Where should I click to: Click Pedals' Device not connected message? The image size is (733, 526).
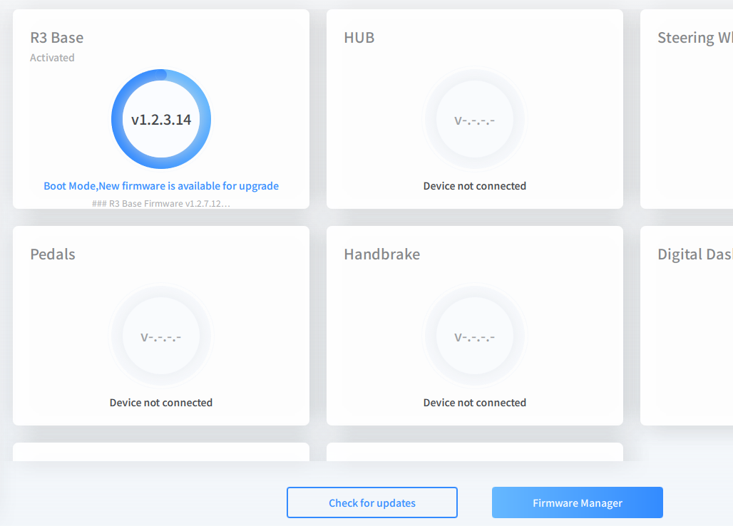click(161, 403)
